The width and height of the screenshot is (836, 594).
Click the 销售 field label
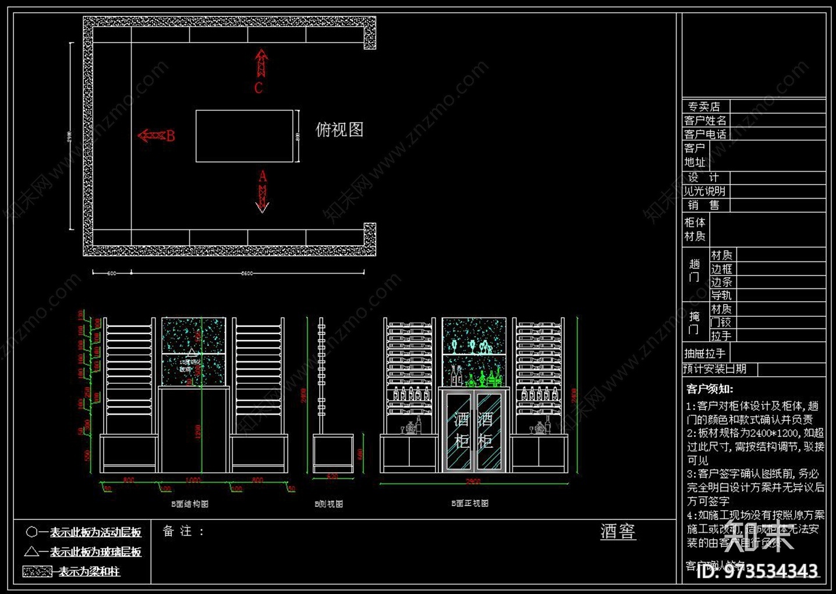(703, 205)
